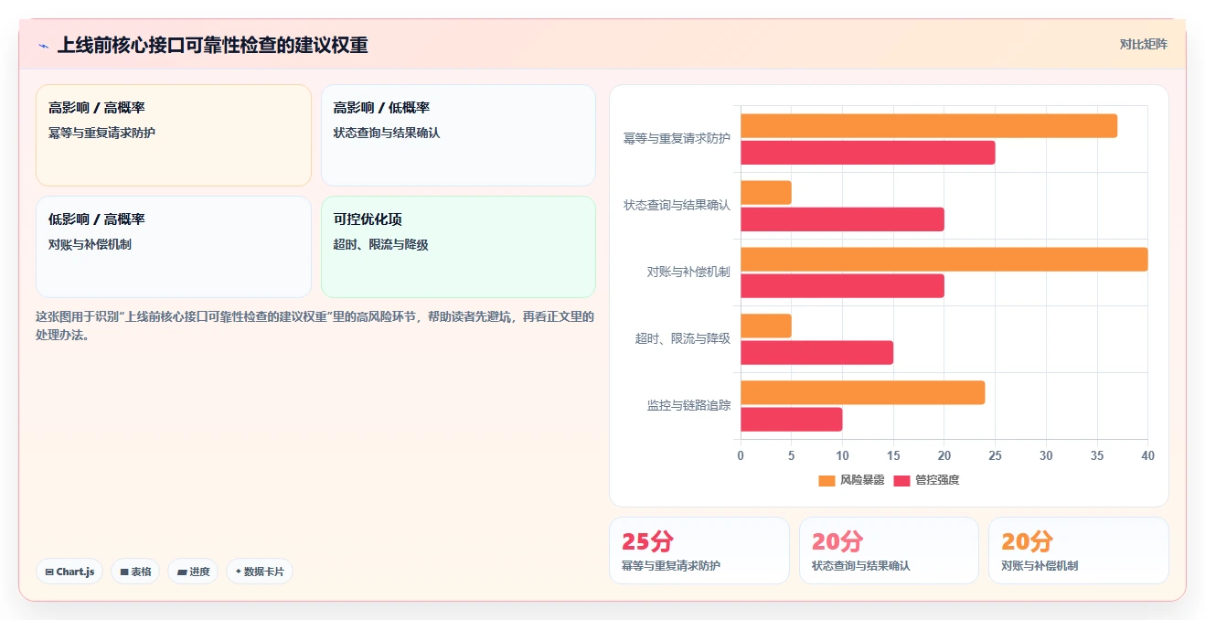Click the Chart.js tag chip
The image size is (1205, 620).
[70, 572]
